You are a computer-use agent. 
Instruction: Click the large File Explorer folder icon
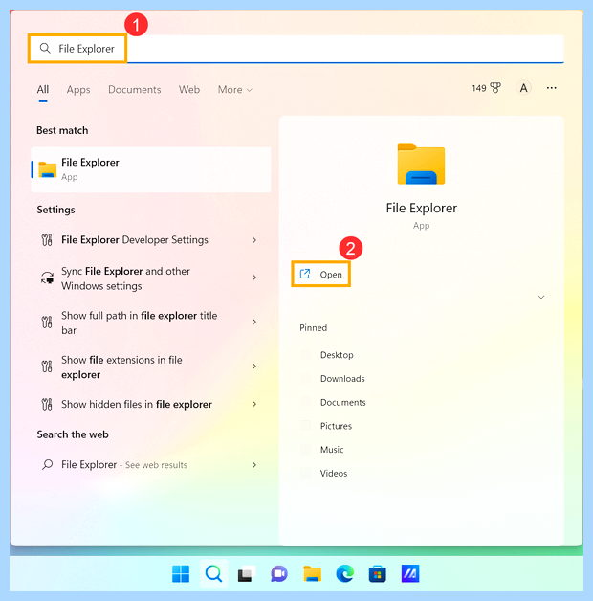(421, 164)
